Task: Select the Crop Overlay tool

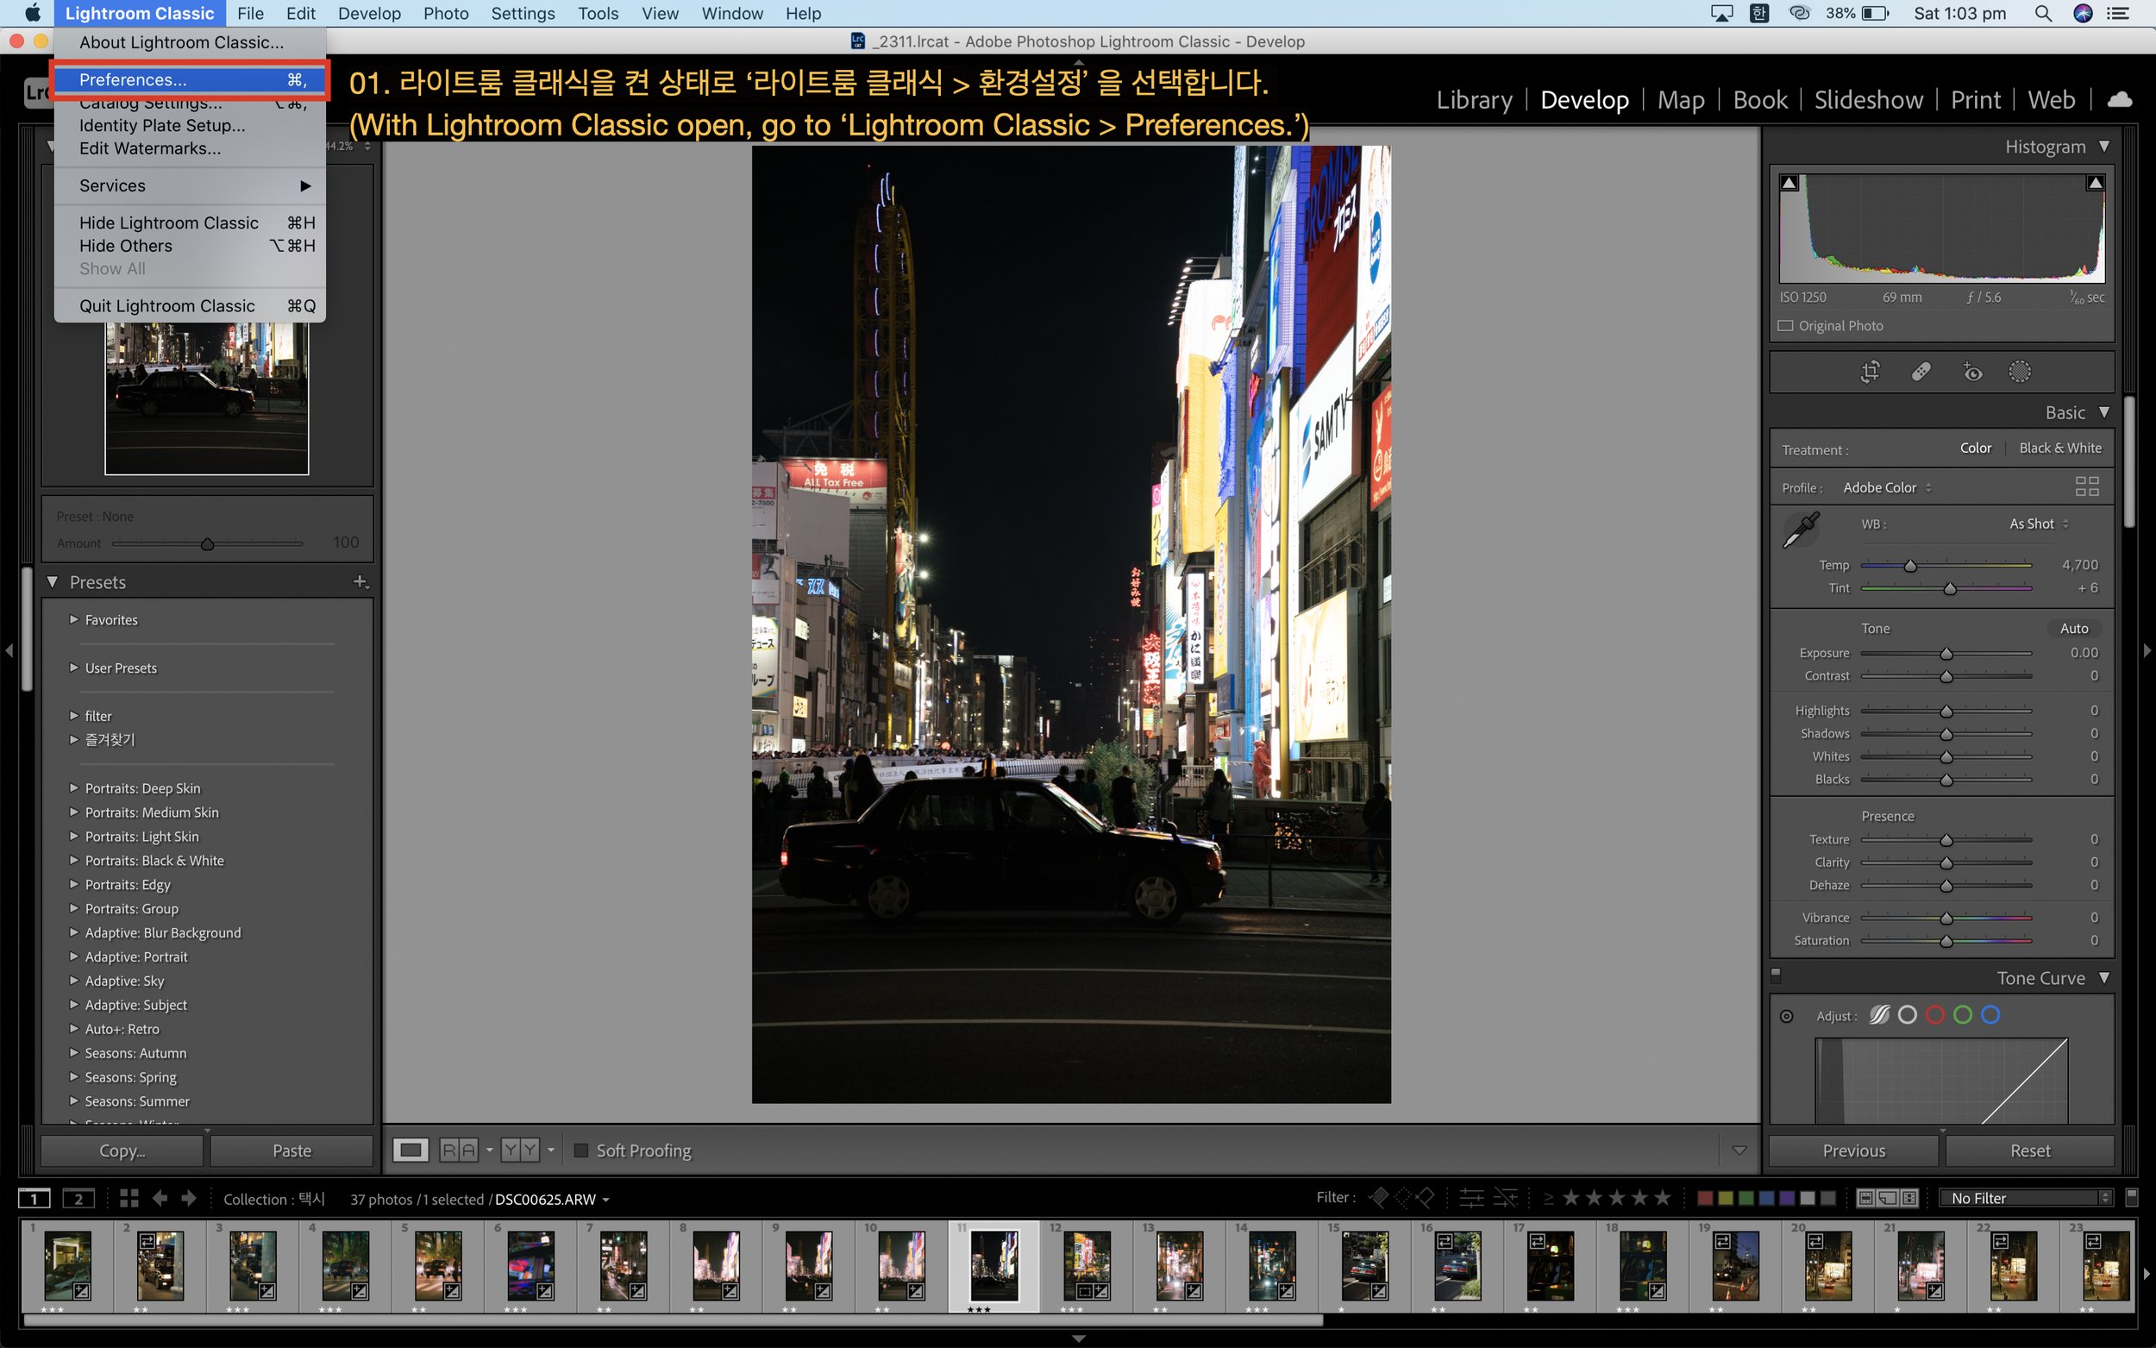Action: point(1870,372)
